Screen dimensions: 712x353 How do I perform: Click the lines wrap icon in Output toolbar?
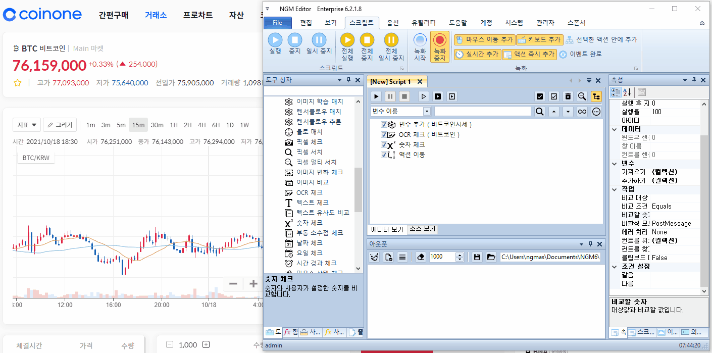click(x=402, y=257)
